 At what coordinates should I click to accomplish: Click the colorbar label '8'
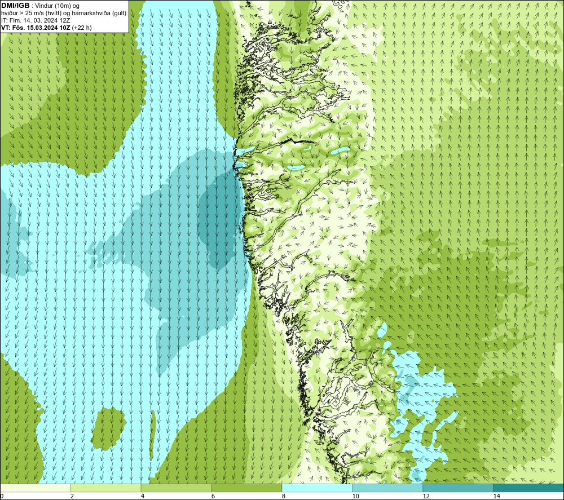[284, 496]
